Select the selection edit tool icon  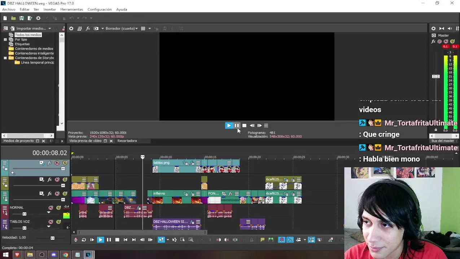click(x=183, y=240)
